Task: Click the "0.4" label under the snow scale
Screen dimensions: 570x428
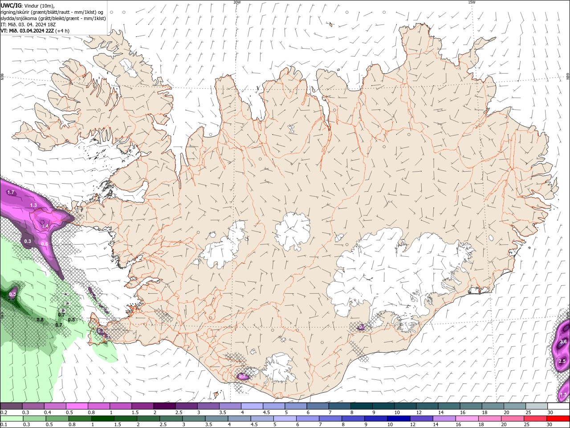Action: coord(48,412)
